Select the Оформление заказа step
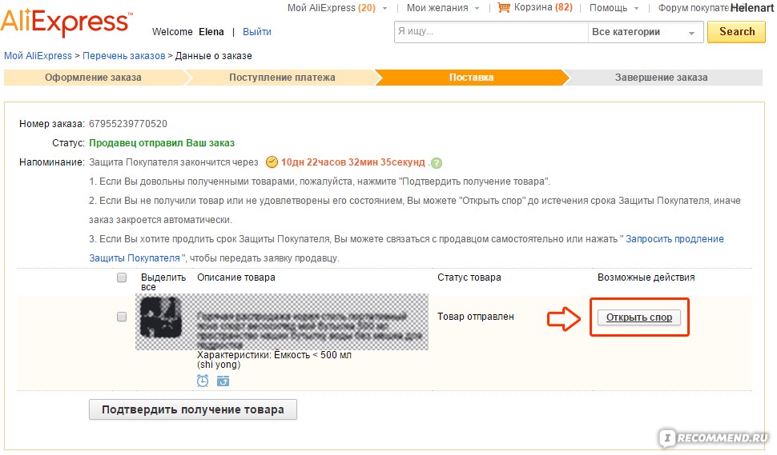Image resolution: width=777 pixels, height=455 pixels. click(x=93, y=78)
